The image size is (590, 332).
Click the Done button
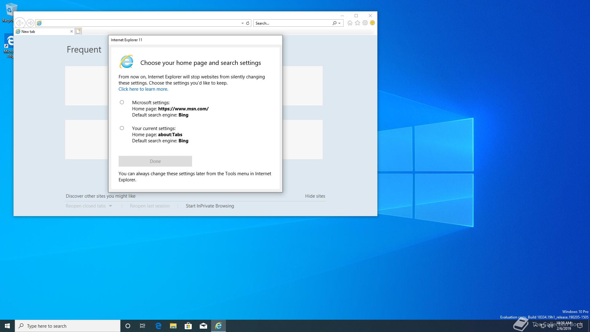click(155, 161)
